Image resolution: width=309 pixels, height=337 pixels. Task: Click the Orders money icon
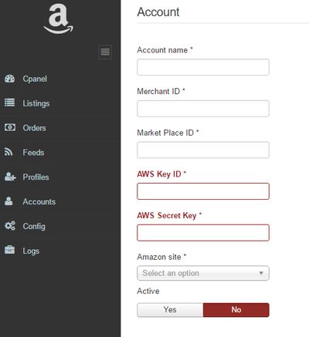click(x=10, y=127)
